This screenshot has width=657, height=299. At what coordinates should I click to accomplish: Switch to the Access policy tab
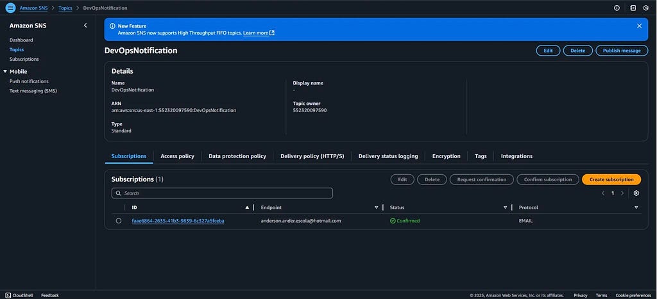point(177,156)
